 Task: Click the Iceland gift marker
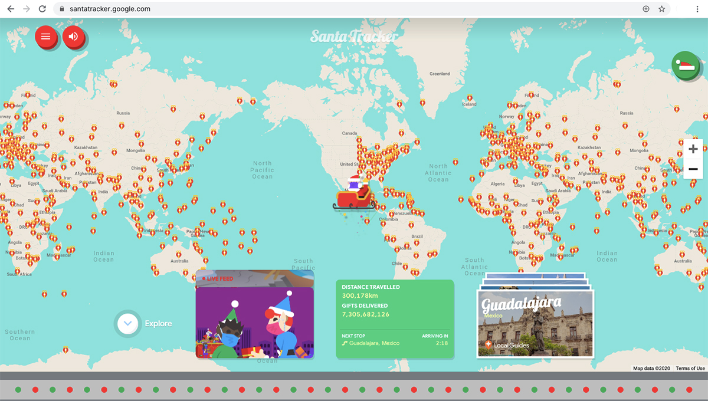coord(470,98)
